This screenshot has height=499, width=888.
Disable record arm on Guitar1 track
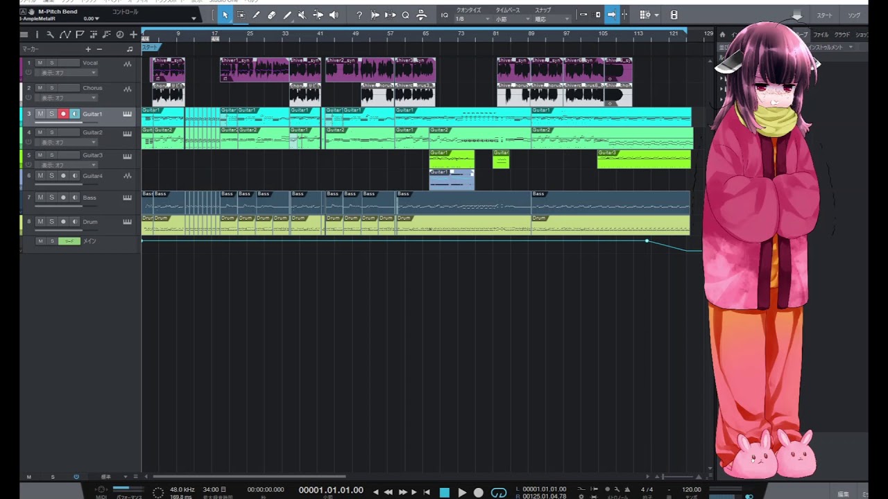coord(63,114)
